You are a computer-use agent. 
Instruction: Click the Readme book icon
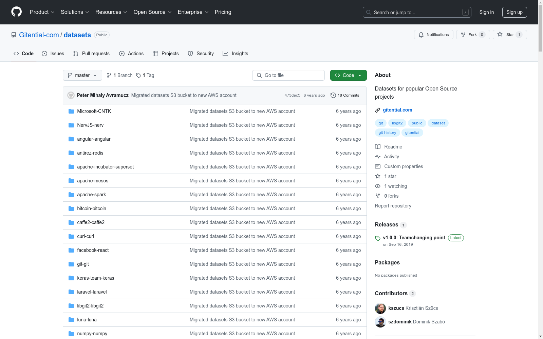tap(378, 147)
